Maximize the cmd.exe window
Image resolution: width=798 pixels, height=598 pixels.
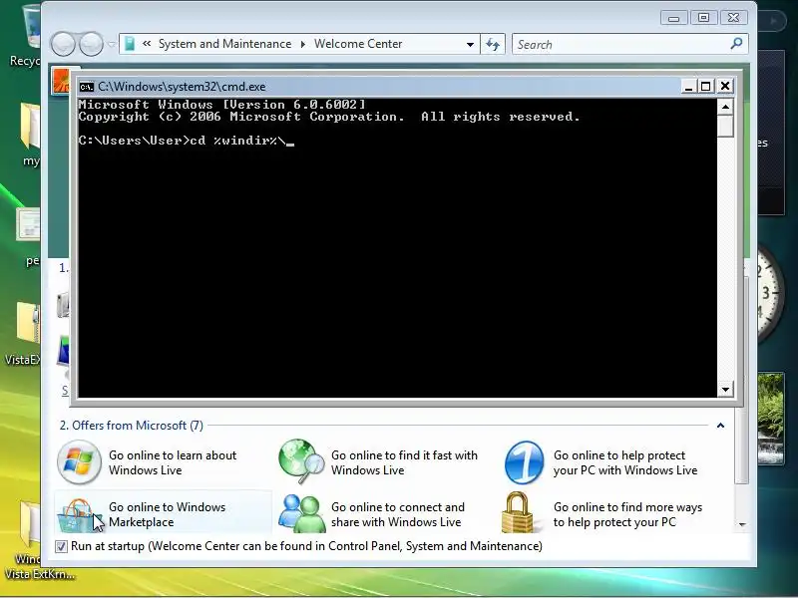(x=706, y=87)
